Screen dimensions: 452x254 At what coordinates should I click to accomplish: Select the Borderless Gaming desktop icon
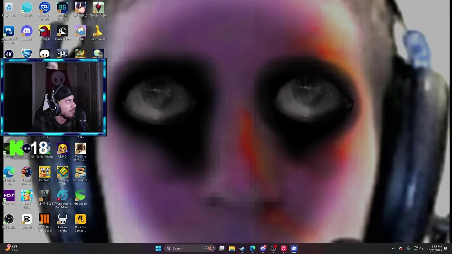63,11
